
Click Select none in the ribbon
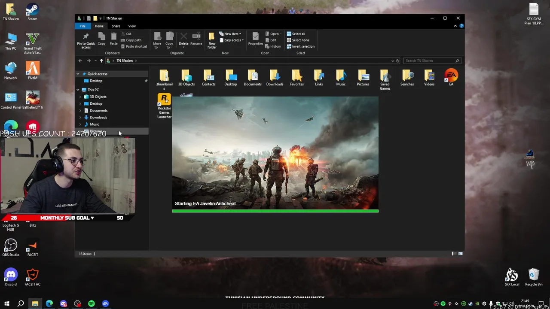click(x=298, y=40)
